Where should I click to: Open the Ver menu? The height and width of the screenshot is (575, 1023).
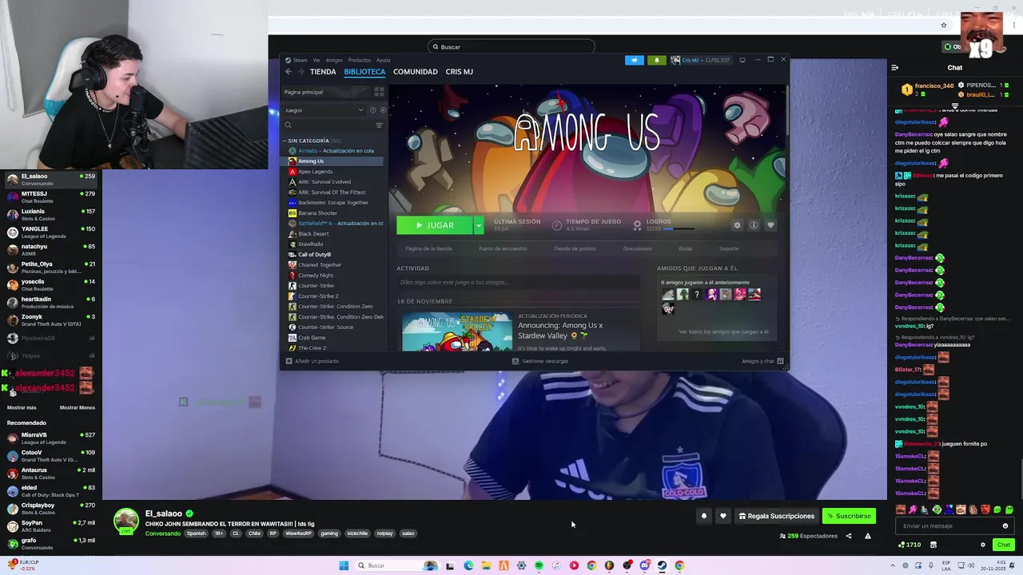[x=316, y=60]
